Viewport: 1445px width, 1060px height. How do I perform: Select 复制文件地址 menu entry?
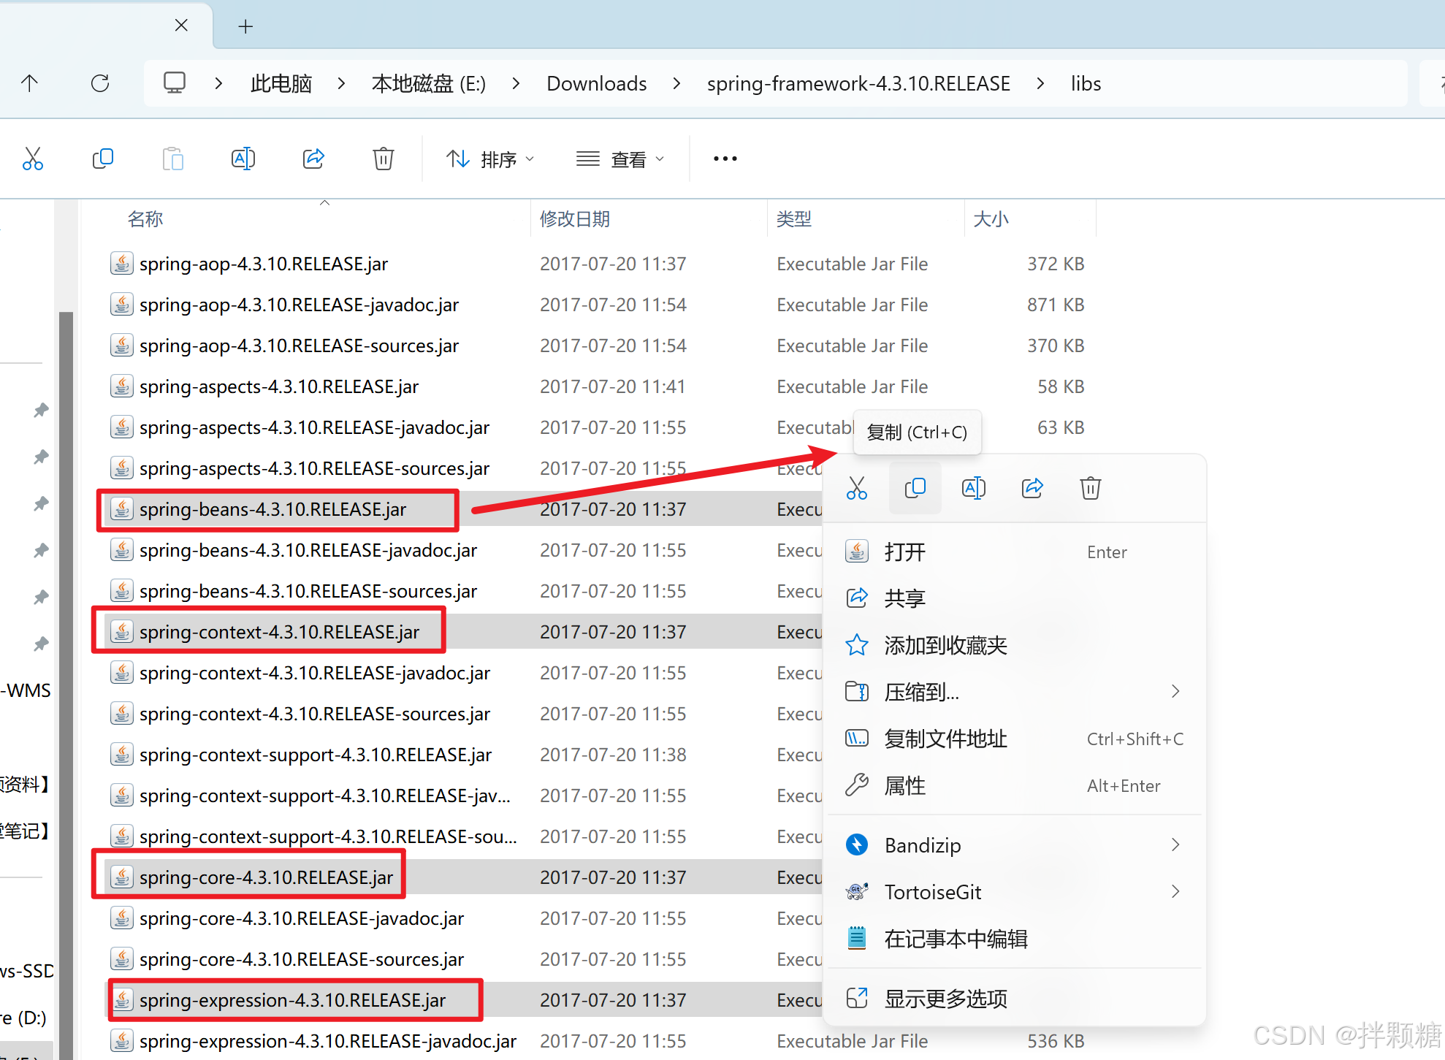945,739
